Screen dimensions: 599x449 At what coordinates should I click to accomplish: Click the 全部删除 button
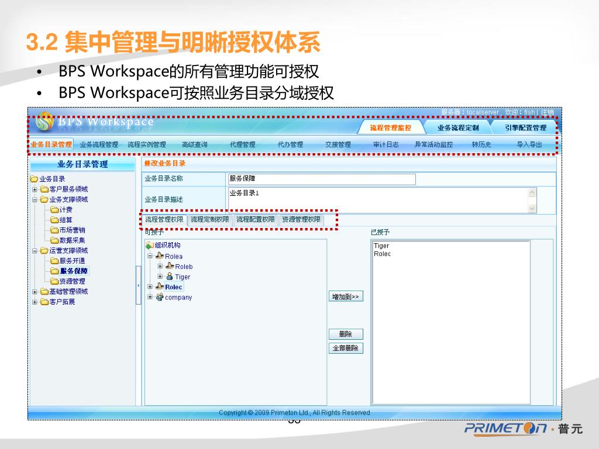(346, 348)
